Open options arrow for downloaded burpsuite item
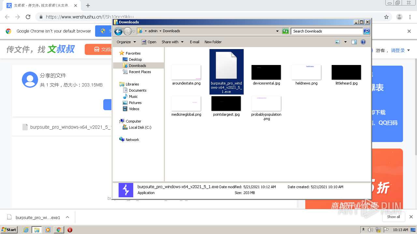 click(67, 217)
